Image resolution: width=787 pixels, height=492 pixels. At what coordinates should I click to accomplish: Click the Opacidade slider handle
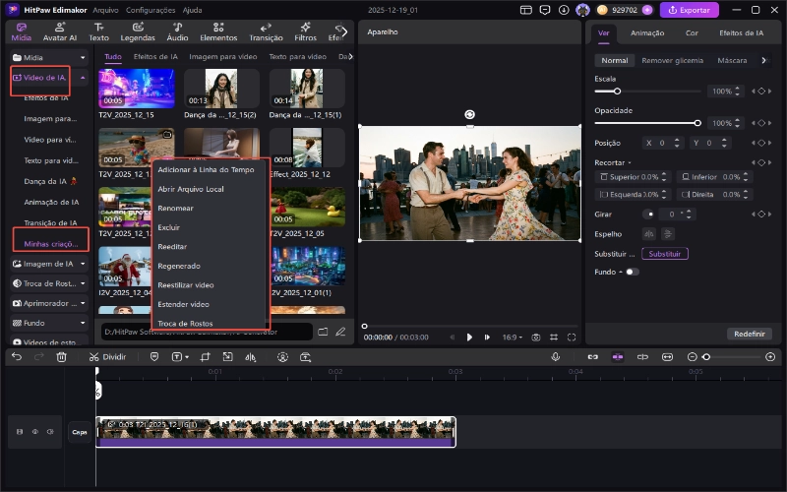click(697, 123)
